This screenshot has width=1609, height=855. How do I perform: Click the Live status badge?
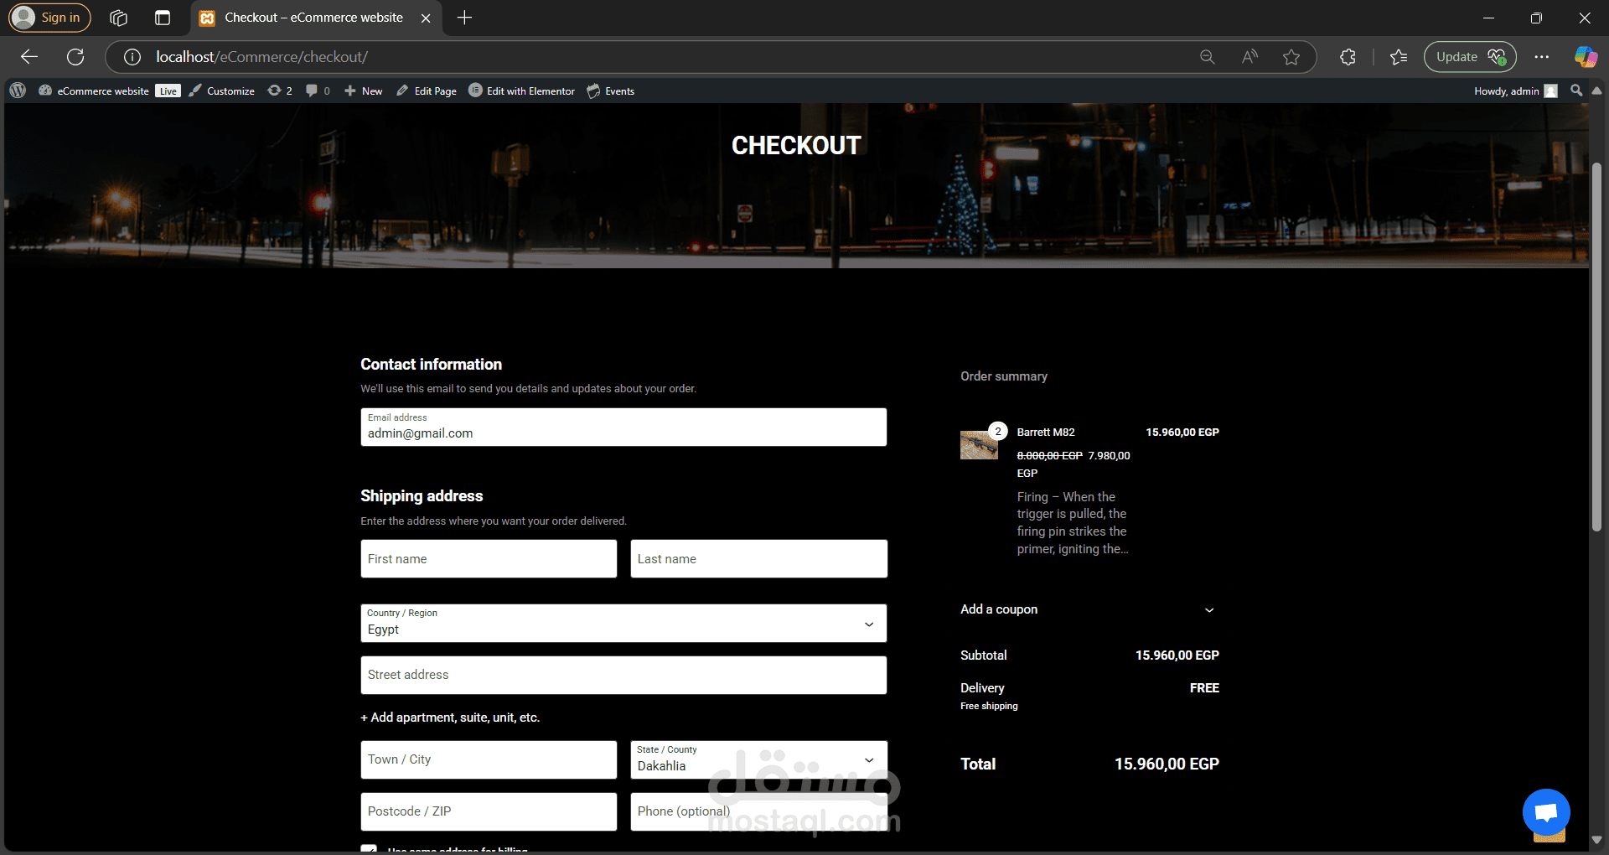click(x=168, y=91)
